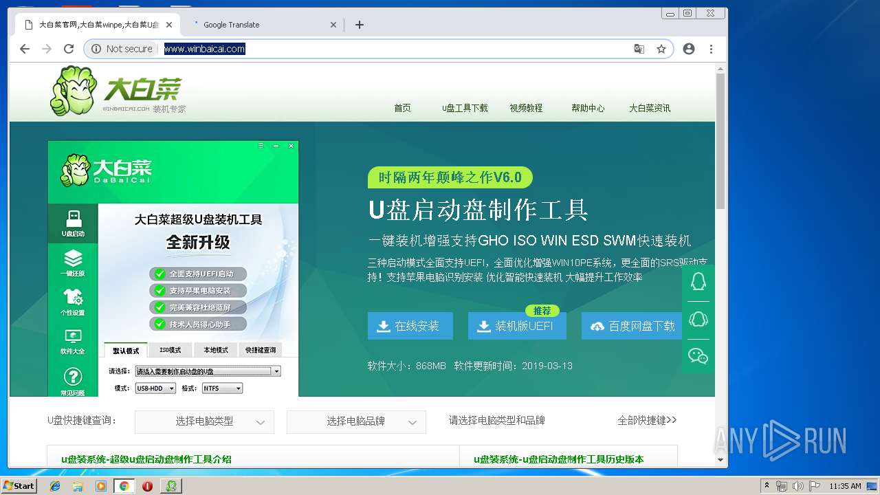
Task: Select the 默认模式 tab in preview
Action: pyautogui.click(x=126, y=350)
